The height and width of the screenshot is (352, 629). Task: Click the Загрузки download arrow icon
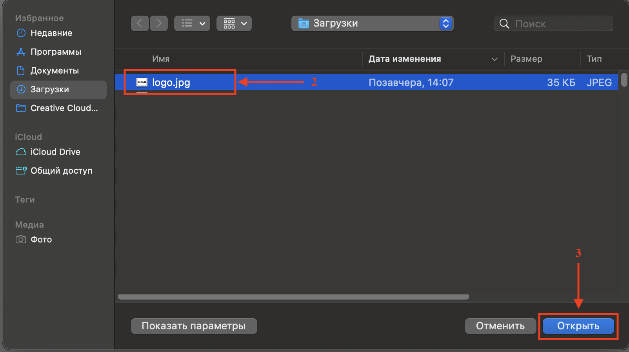coord(21,89)
